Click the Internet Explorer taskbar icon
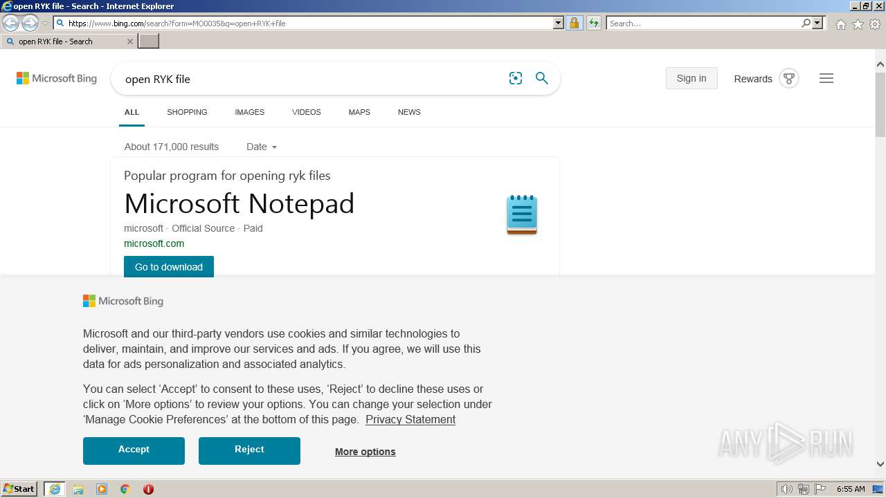The height and width of the screenshot is (498, 886). point(55,489)
